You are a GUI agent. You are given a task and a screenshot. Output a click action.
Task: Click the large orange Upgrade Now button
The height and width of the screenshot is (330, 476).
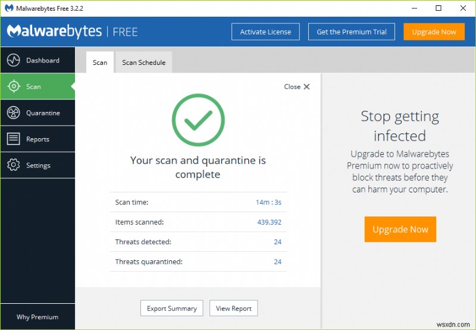pos(400,229)
